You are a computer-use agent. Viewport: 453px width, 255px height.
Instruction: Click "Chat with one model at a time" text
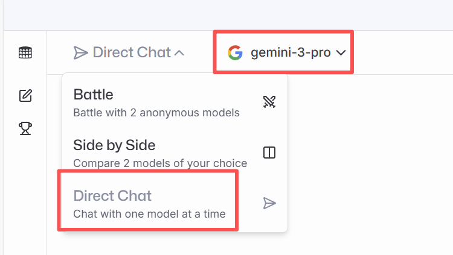149,214
